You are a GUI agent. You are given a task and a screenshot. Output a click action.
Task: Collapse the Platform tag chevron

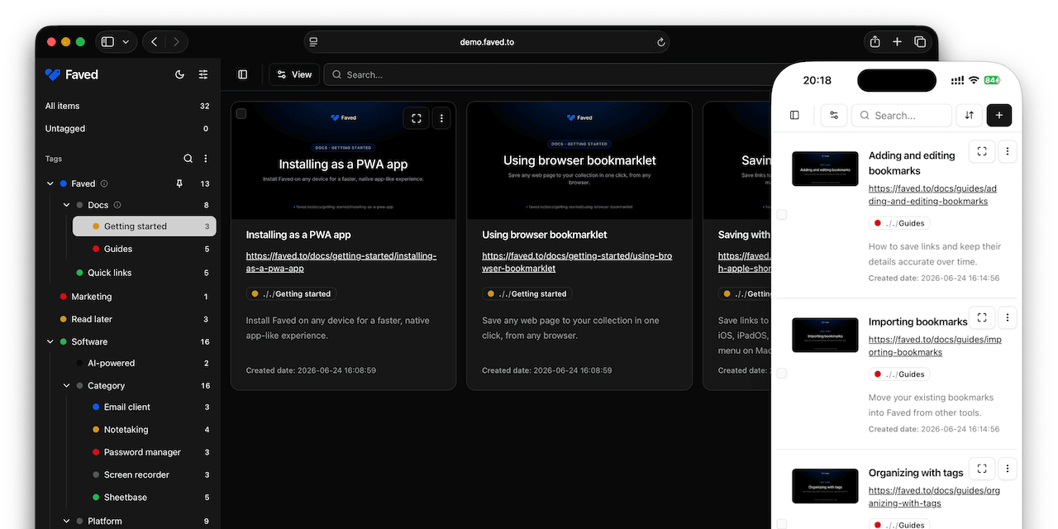67,522
